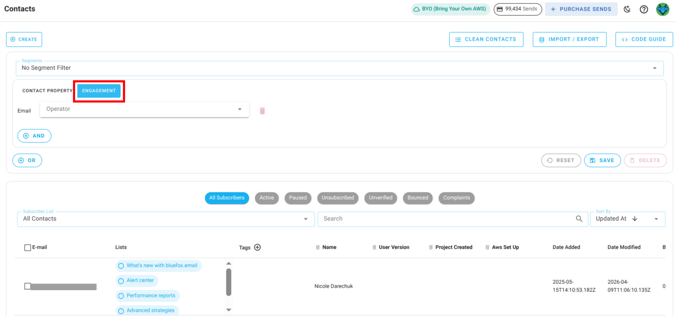The width and height of the screenshot is (676, 316).
Task: Add an AND condition
Action: (x=34, y=136)
